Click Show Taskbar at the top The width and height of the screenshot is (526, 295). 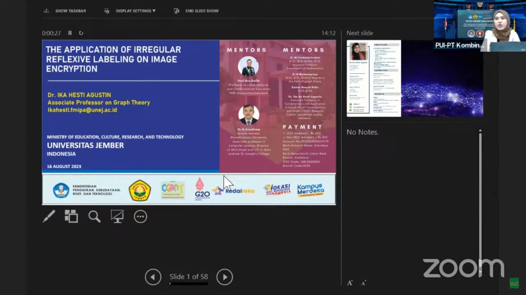65,11
